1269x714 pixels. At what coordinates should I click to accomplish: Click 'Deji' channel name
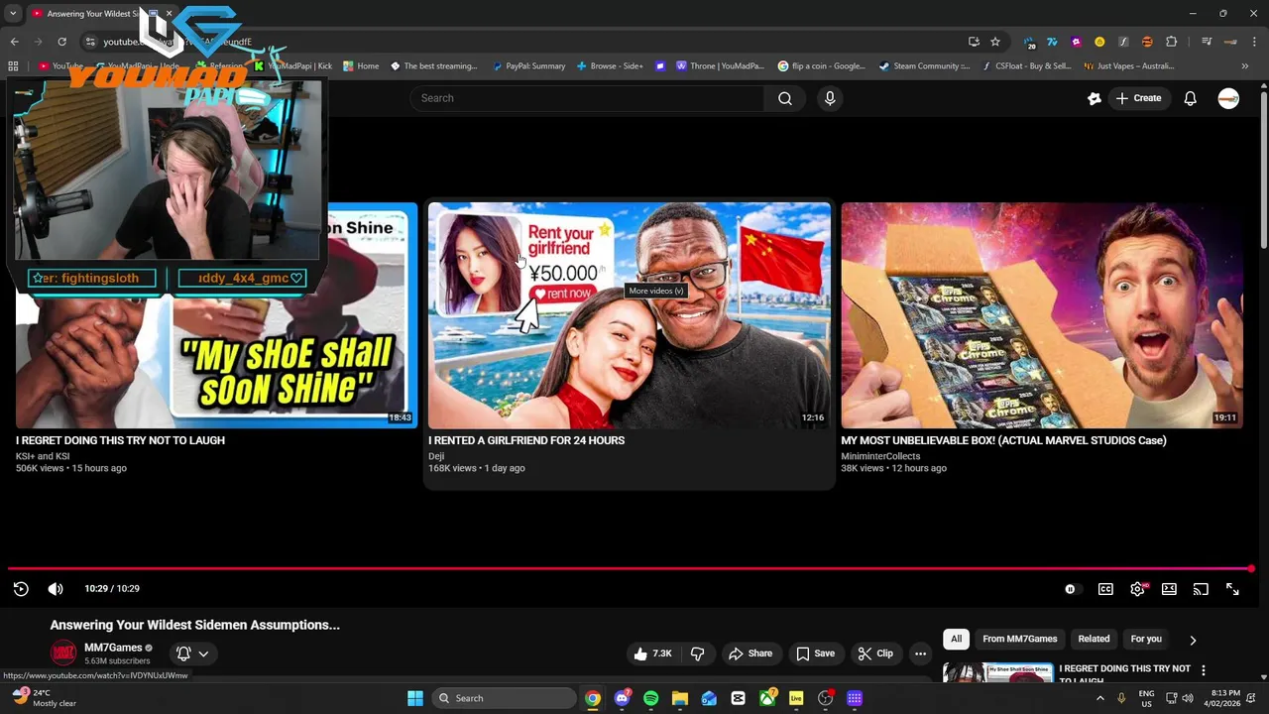click(436, 456)
